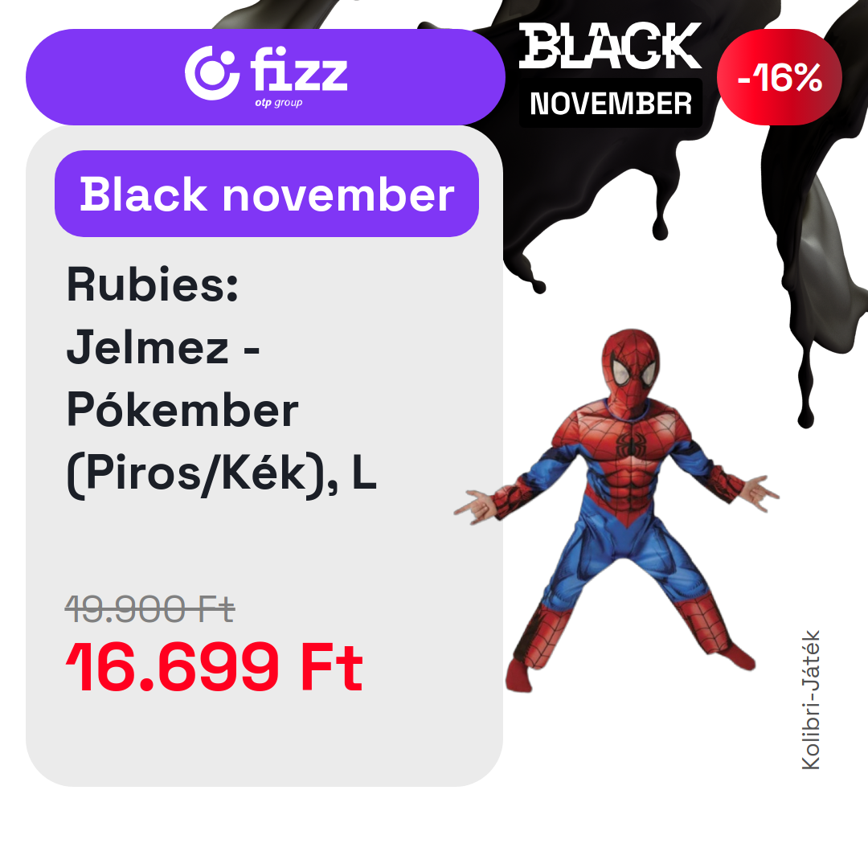The width and height of the screenshot is (868, 868).
Task: Click the "Rubies:" brand name text
Action: click(153, 285)
